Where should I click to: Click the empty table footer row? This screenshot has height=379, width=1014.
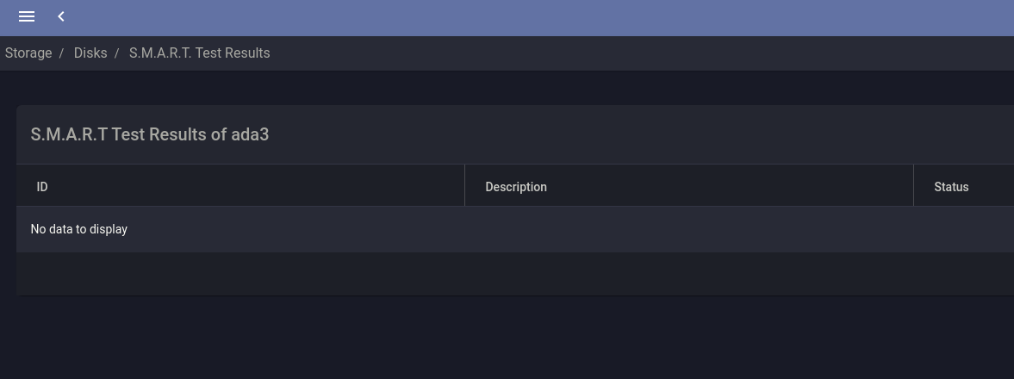514,274
